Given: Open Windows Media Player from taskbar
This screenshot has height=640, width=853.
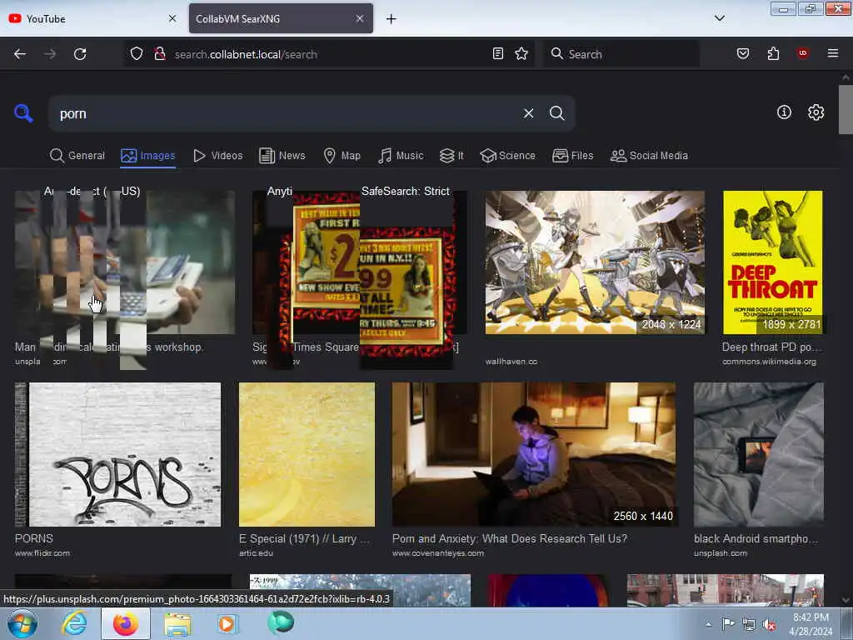Looking at the screenshot, I should tap(228, 623).
